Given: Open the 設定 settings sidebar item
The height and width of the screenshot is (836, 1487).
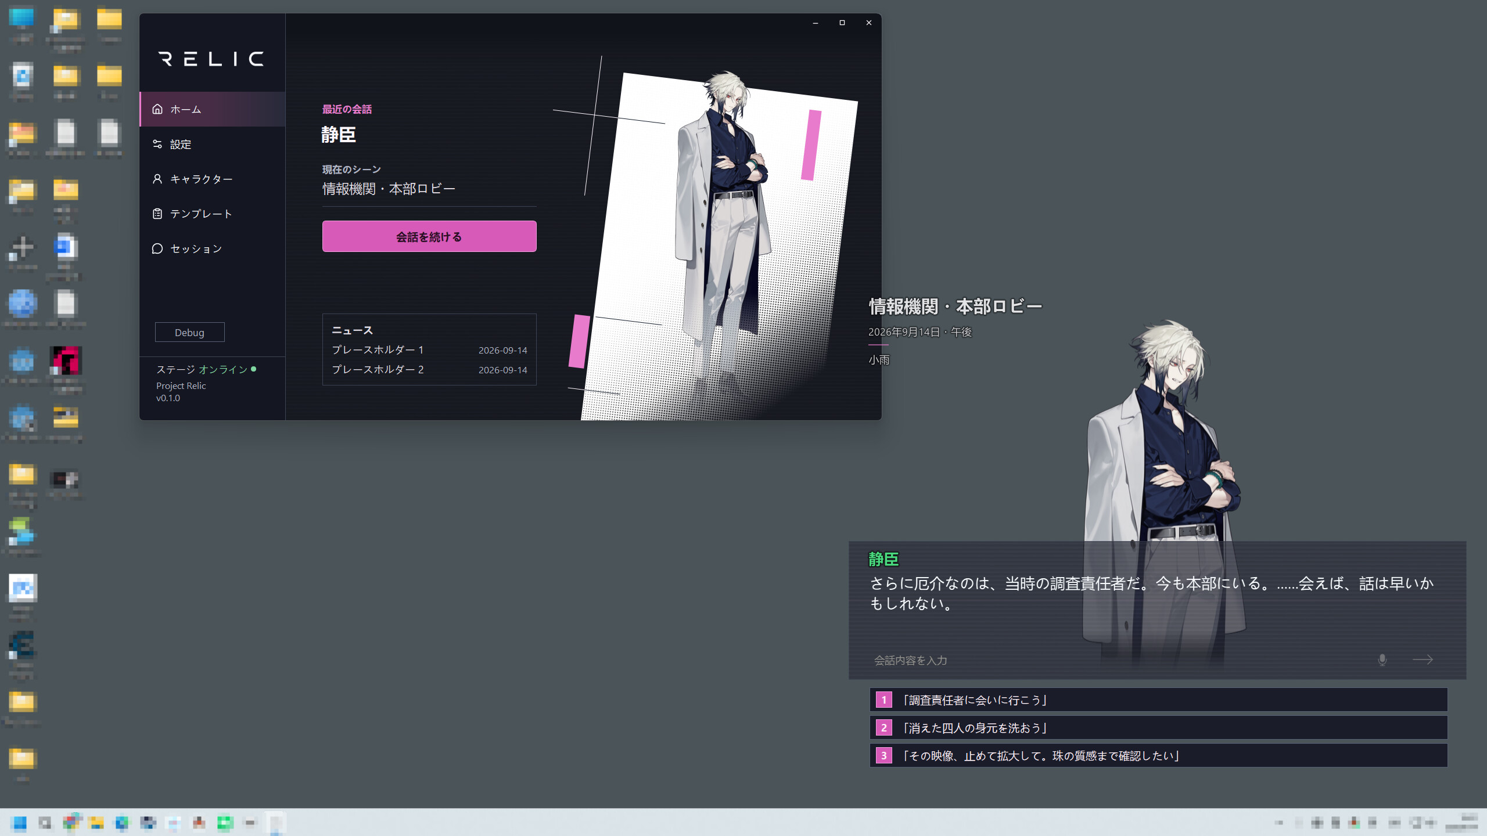Looking at the screenshot, I should click(x=213, y=144).
